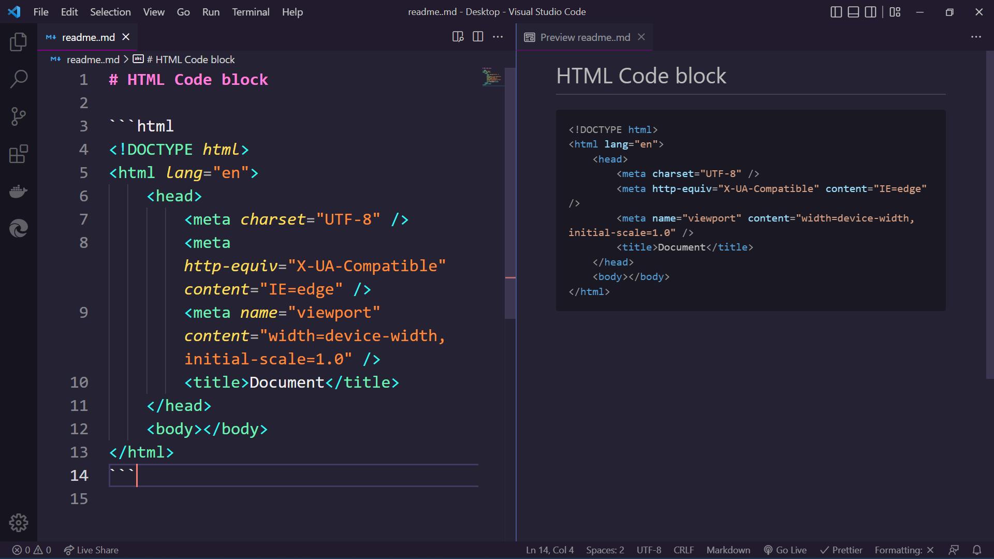Open the Help menu
The image size is (994, 559).
click(x=293, y=12)
